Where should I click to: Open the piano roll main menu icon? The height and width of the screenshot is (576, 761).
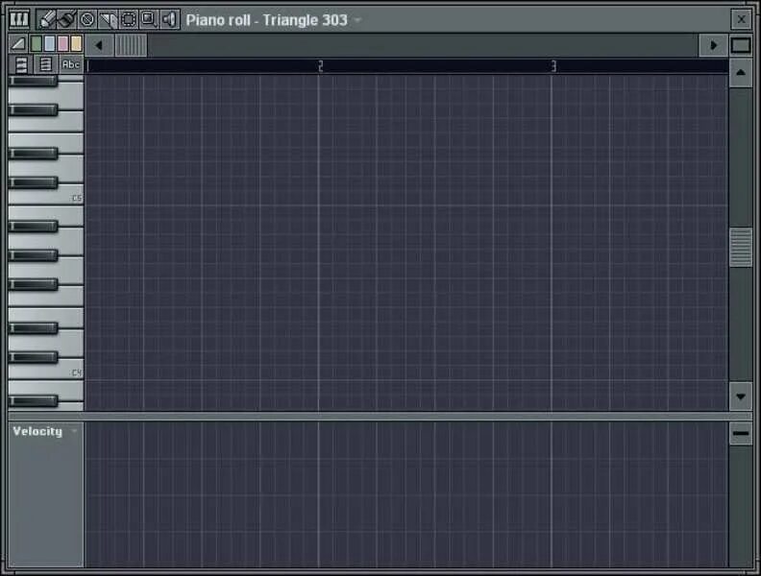tap(19, 19)
